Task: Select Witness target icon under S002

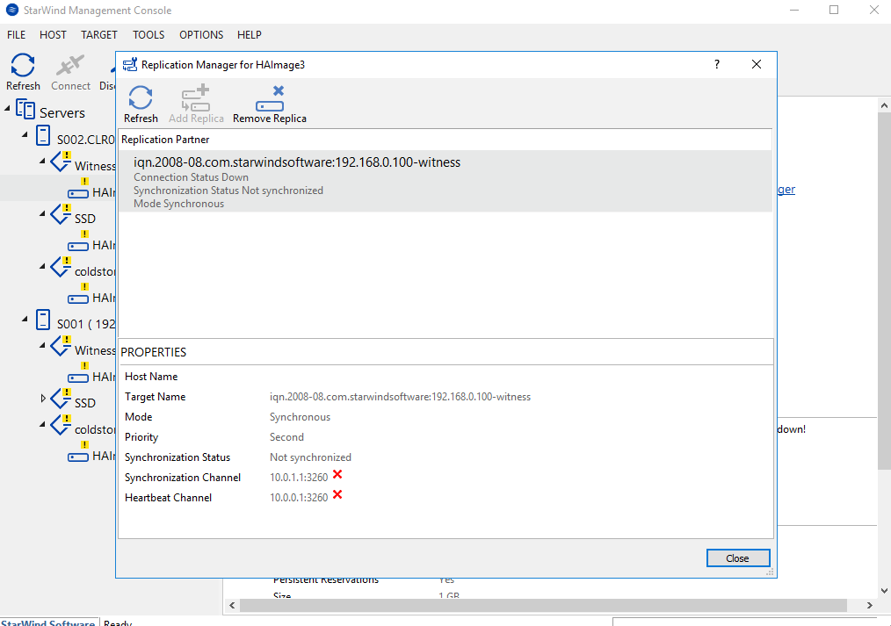Action: point(61,162)
